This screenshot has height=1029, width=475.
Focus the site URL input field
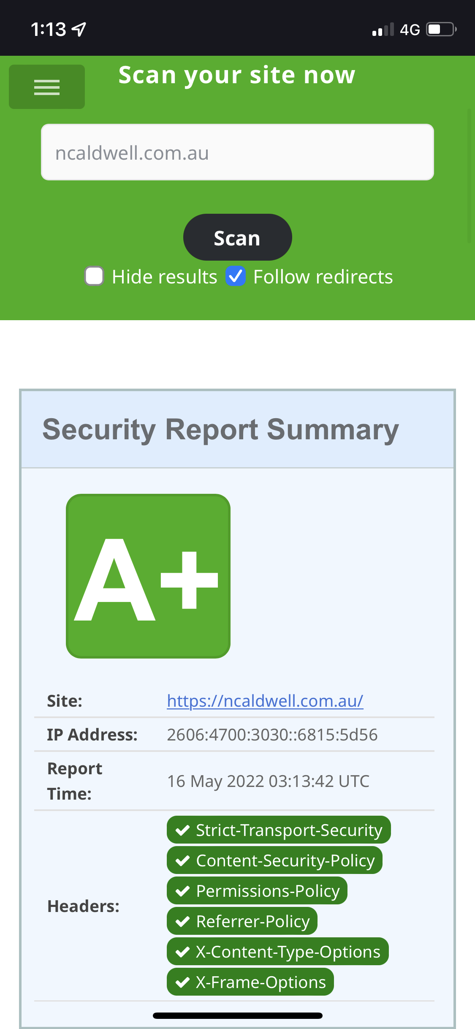click(237, 152)
